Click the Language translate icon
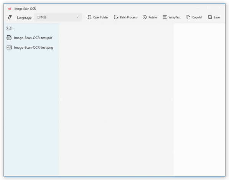 [10, 17]
